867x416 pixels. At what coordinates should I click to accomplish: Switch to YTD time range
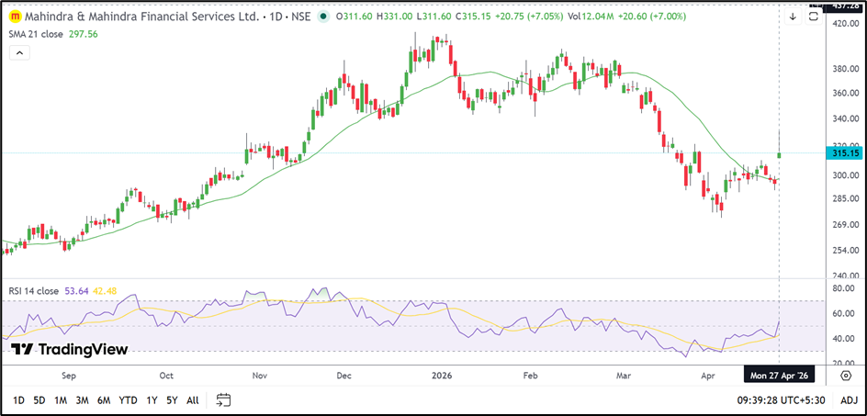click(129, 399)
